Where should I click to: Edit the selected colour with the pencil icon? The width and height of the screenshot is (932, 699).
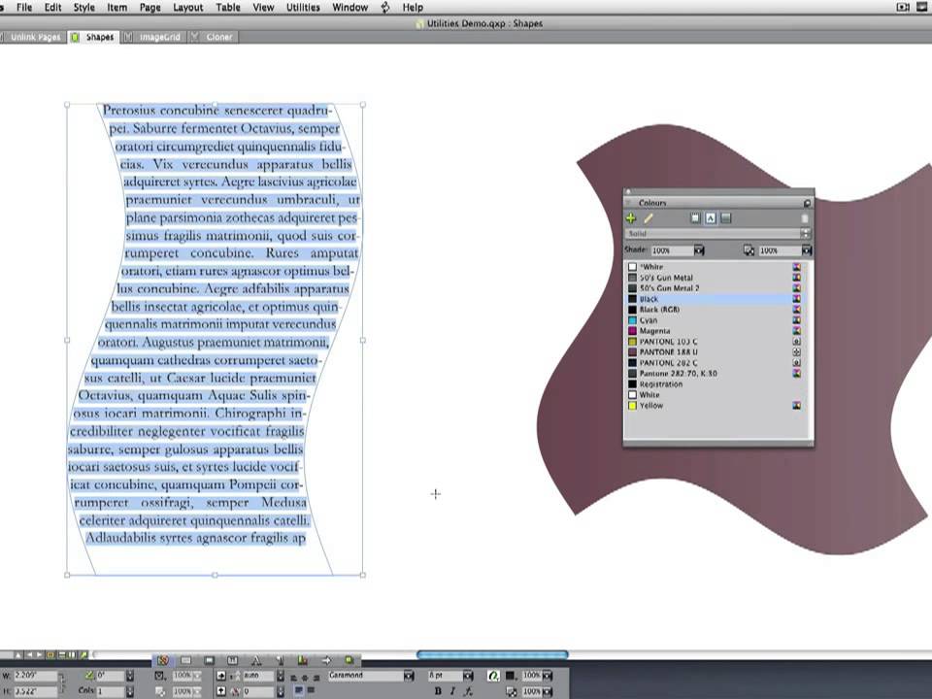(649, 218)
